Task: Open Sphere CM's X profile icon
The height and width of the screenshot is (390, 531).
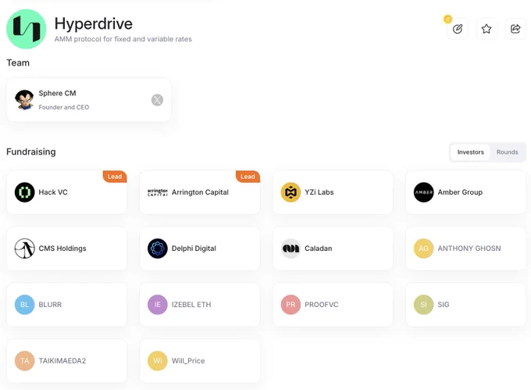Action: click(x=157, y=100)
